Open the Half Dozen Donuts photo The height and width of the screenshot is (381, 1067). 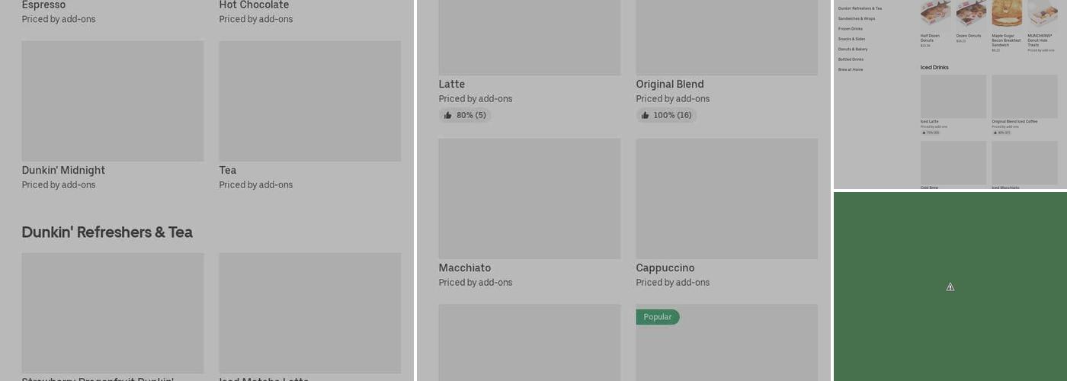935,14
